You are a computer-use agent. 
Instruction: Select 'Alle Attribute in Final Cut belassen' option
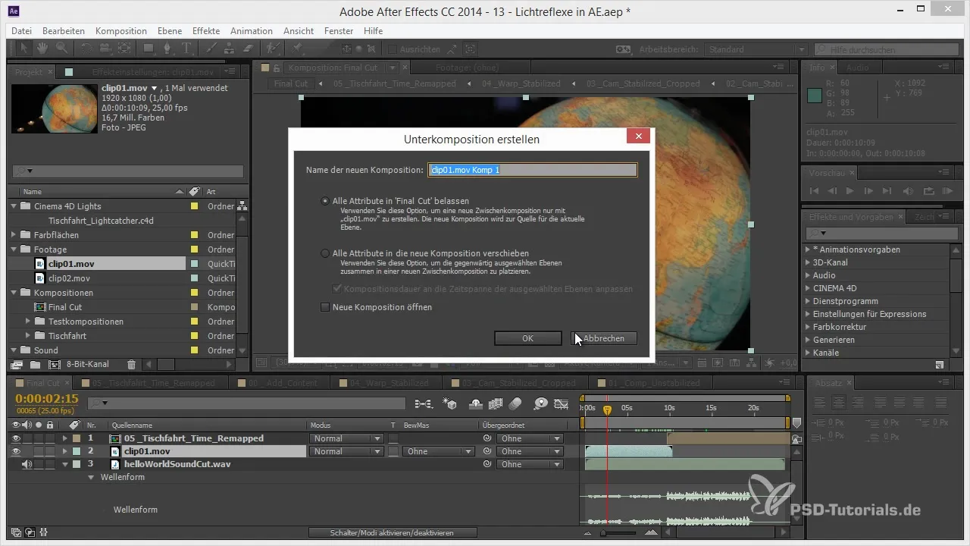326,201
